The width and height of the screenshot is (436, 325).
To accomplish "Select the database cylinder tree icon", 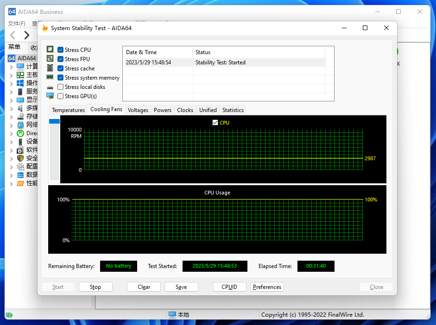I will [20, 175].
